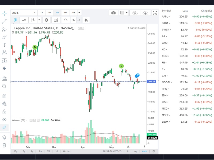Open the timezone 10:39:36 (UTC+7) menu
This screenshot has height=160, width=214.
tap(112, 151)
